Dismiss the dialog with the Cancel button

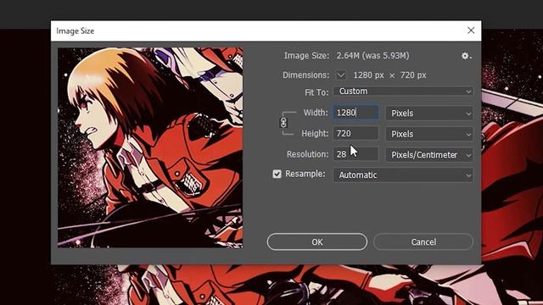tap(423, 241)
